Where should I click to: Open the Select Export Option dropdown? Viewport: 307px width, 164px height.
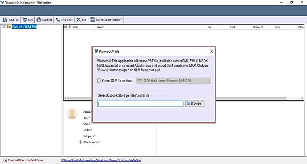pyautogui.click(x=106, y=20)
